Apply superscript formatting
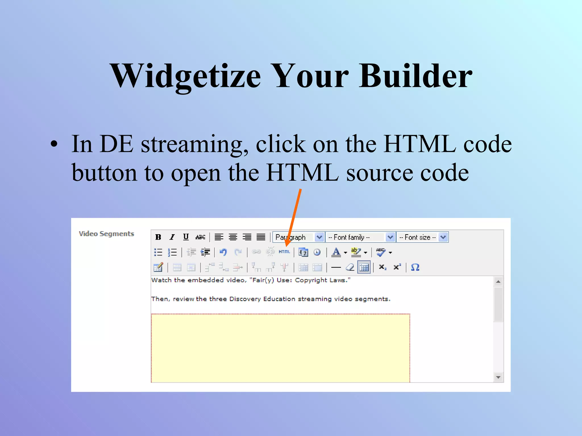Screen dimensions: 582x436 coord(397,267)
